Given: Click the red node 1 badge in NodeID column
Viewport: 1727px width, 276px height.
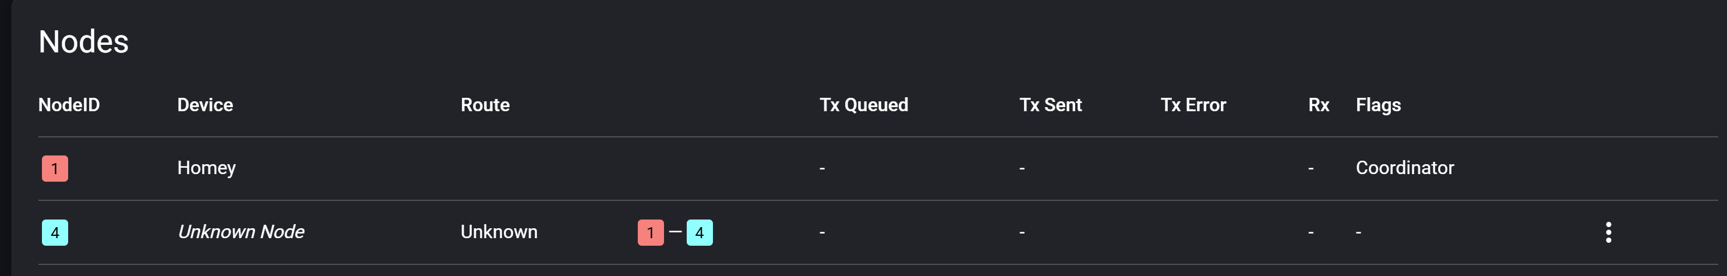Looking at the screenshot, I should [x=55, y=168].
